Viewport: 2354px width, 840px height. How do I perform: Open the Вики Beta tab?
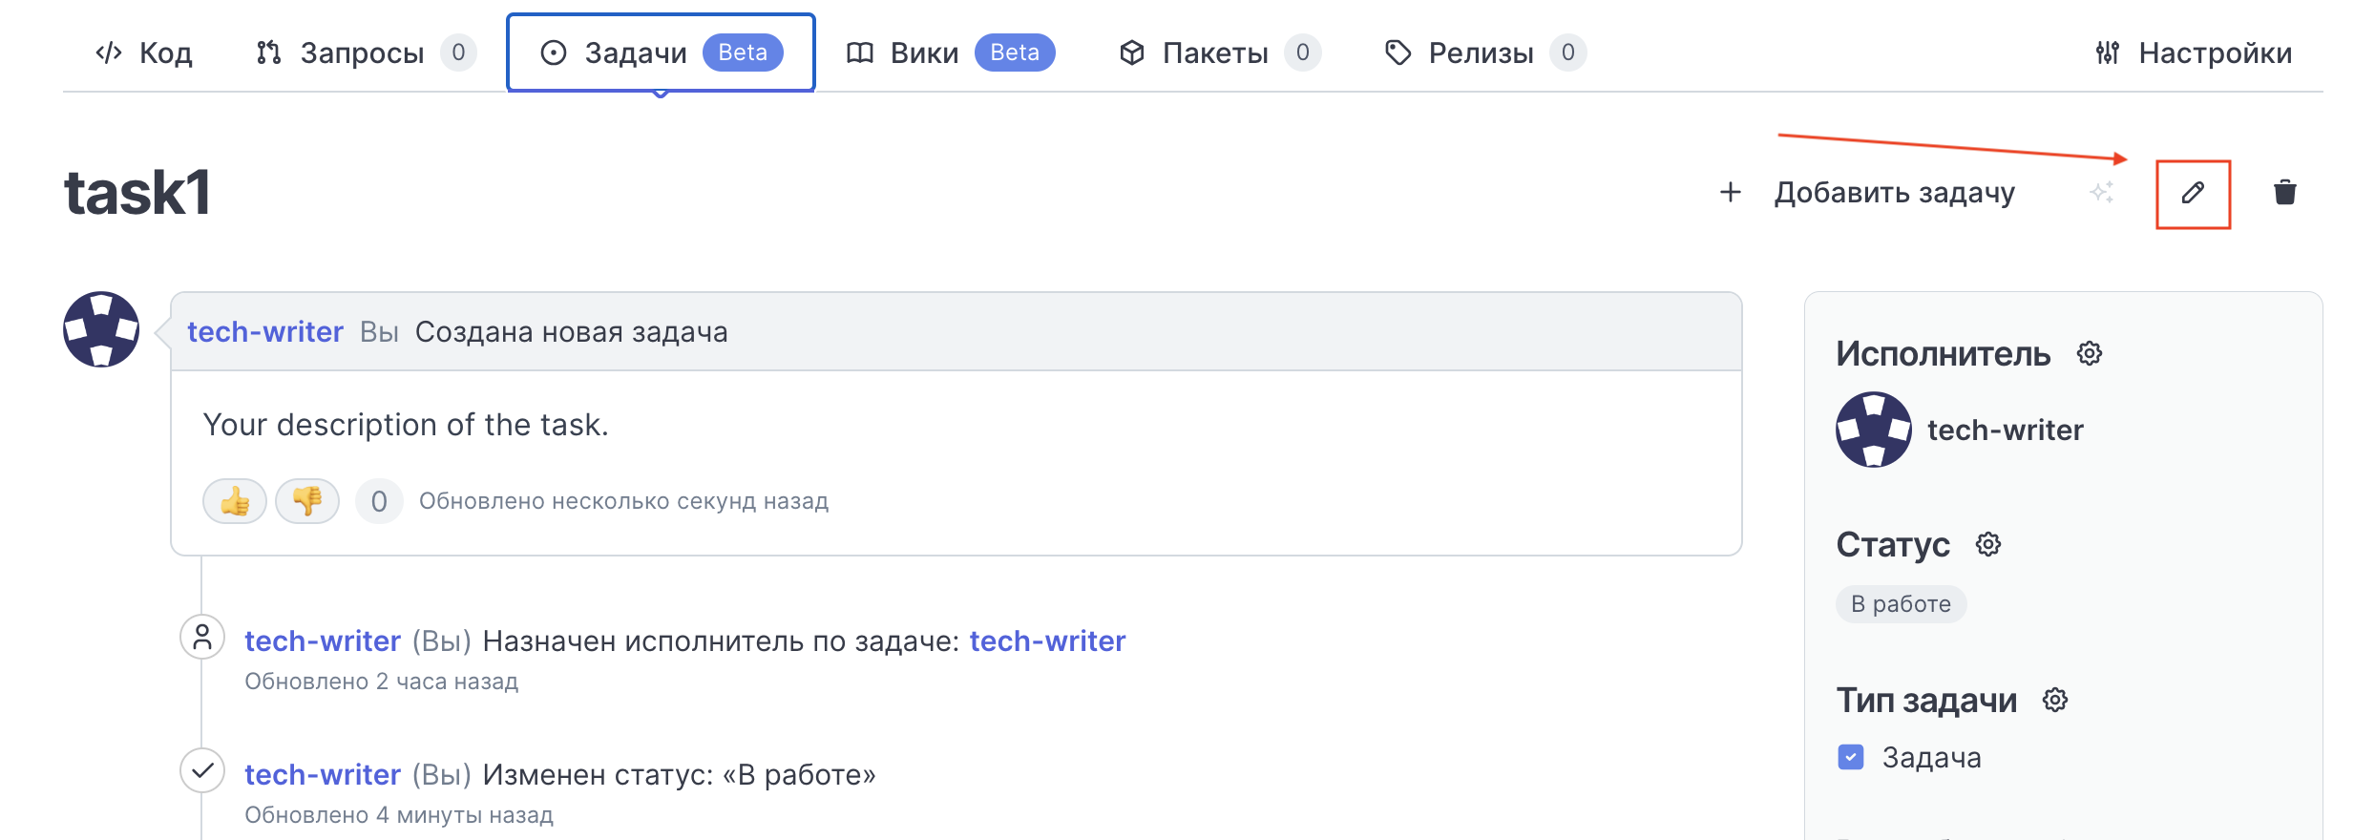click(x=950, y=52)
